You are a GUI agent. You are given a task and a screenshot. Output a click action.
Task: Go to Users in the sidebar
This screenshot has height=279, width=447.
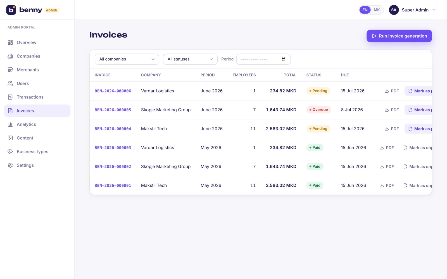pyautogui.click(x=37, y=83)
